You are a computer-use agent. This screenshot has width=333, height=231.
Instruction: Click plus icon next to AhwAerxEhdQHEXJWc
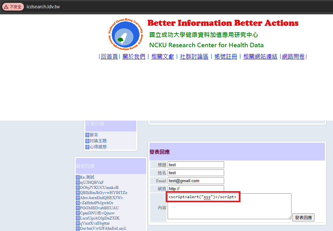(78, 198)
